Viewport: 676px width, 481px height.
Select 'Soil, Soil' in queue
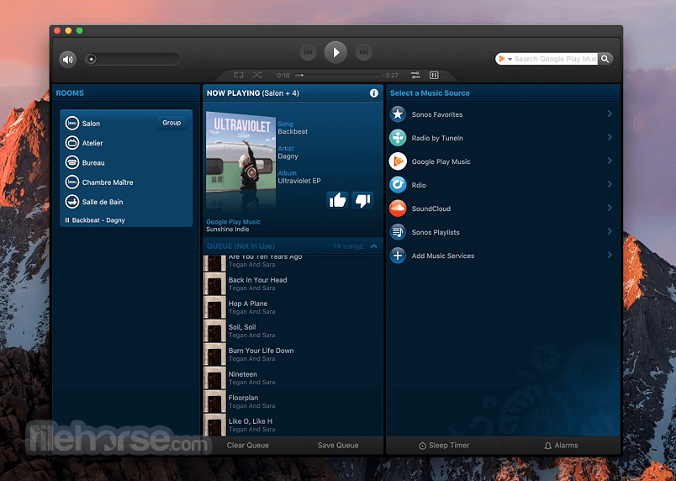click(x=293, y=330)
